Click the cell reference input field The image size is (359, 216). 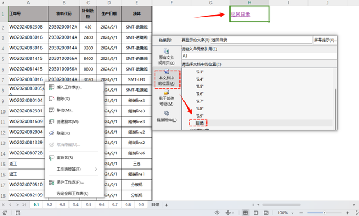point(259,56)
